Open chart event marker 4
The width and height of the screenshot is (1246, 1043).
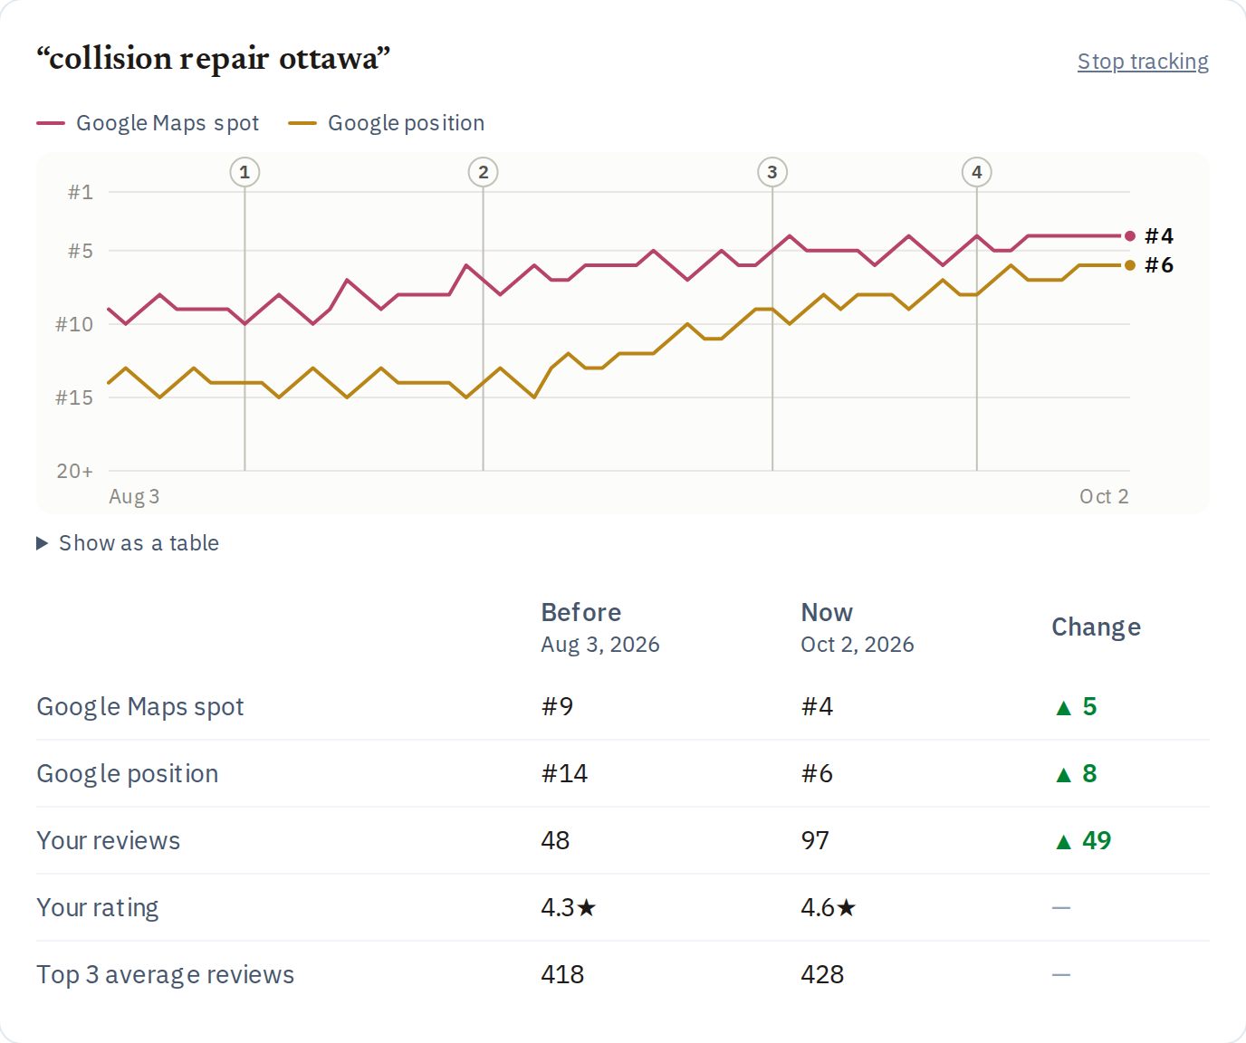pos(977,172)
